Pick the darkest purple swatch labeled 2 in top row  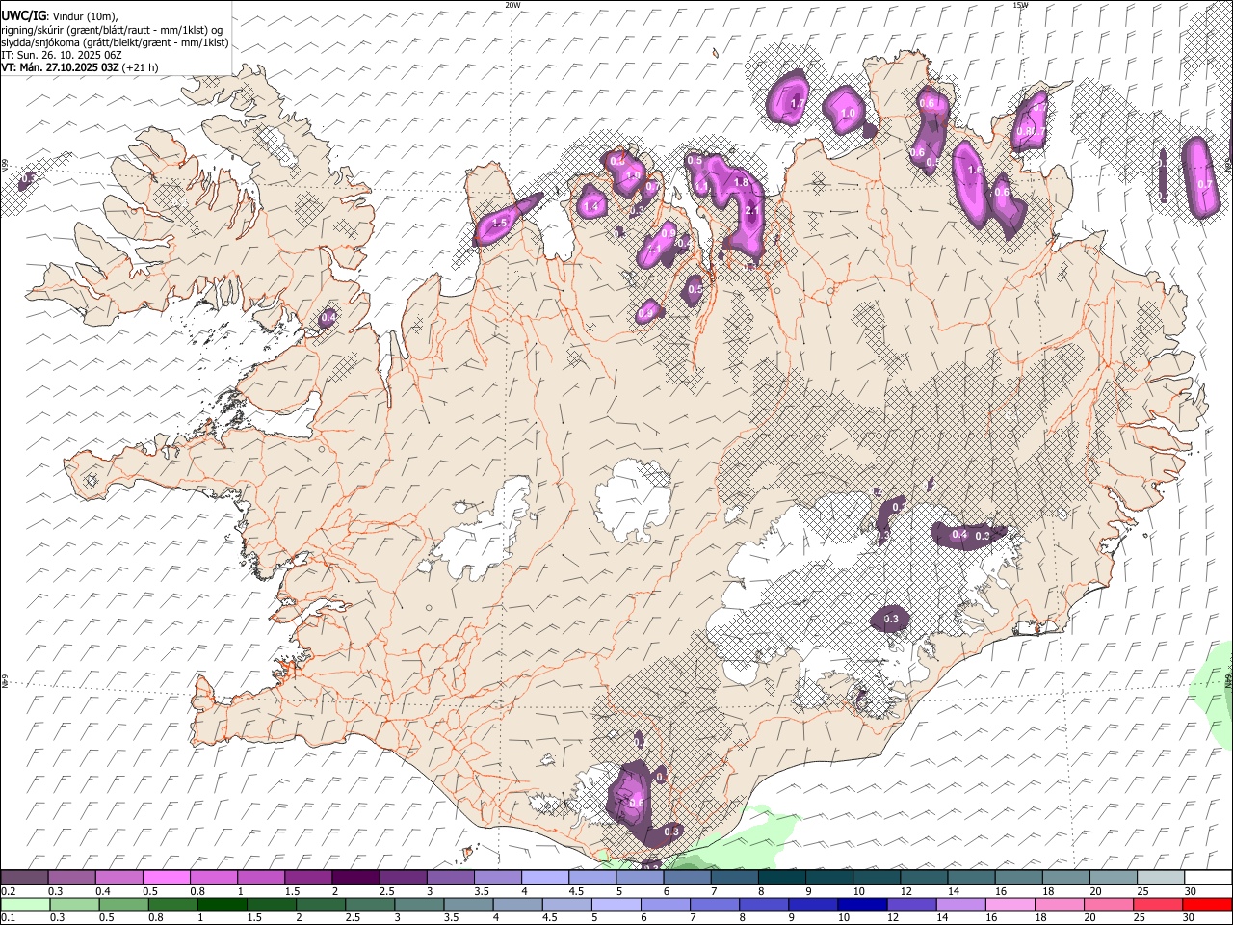[354, 878]
